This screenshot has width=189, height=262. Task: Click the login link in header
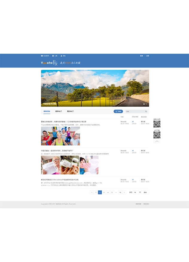point(141,56)
